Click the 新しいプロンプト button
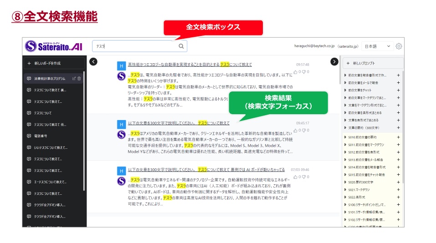The image size is (436, 243). pos(373,63)
